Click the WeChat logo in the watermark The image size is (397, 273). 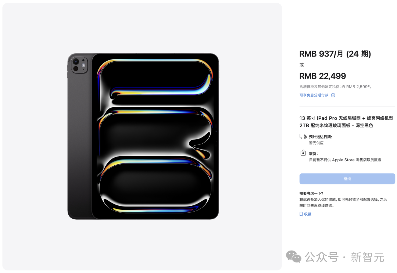tap(294, 257)
